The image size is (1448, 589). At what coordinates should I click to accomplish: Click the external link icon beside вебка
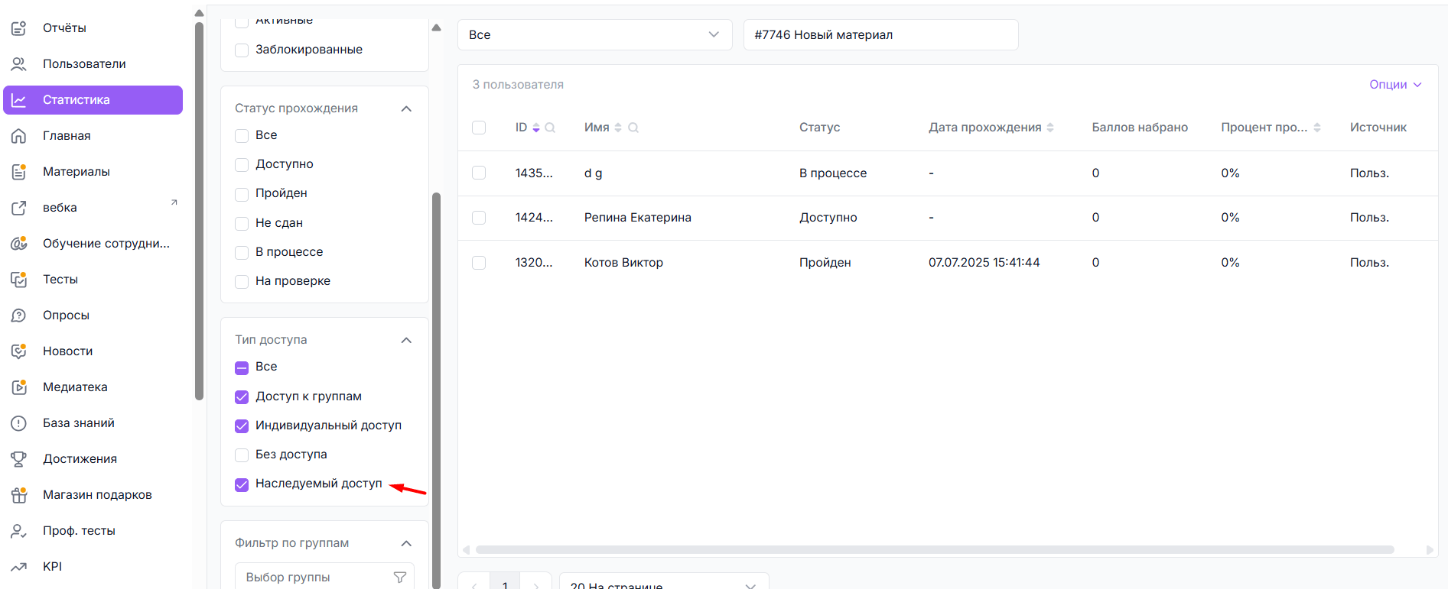19,208
